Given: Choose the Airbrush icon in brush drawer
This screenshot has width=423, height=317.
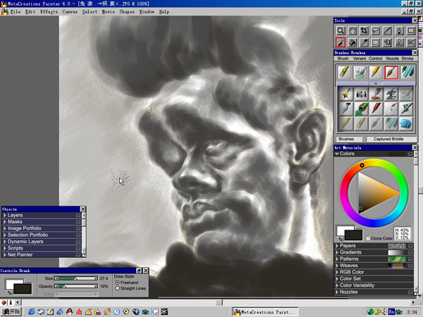Looking at the screenshot, I should pos(406,108).
